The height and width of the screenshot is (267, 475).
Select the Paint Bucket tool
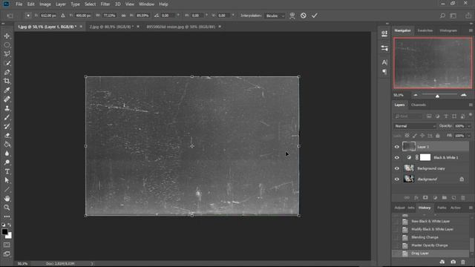click(x=7, y=145)
